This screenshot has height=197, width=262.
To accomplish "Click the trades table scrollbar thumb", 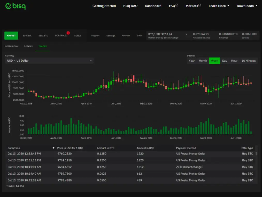I will point(256,153).
